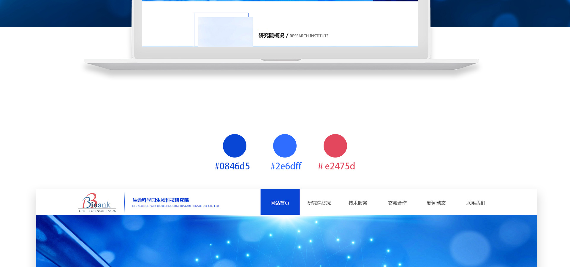The height and width of the screenshot is (267, 570).
Task: Navigate to 新闻动态
Action: 436,203
